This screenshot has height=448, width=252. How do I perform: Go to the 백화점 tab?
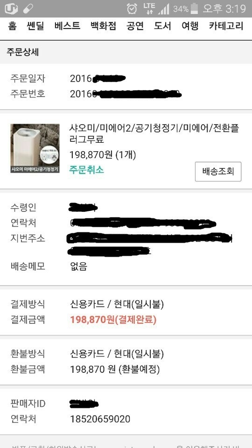(x=104, y=26)
